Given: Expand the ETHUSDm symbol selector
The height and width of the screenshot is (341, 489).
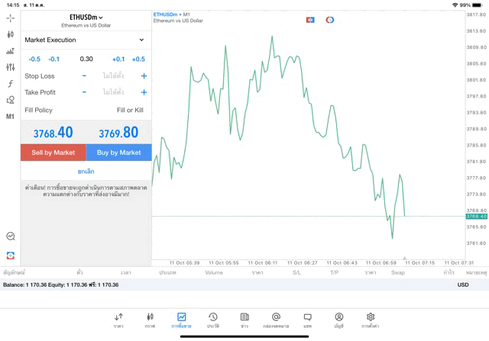Looking at the screenshot, I should pos(86,18).
